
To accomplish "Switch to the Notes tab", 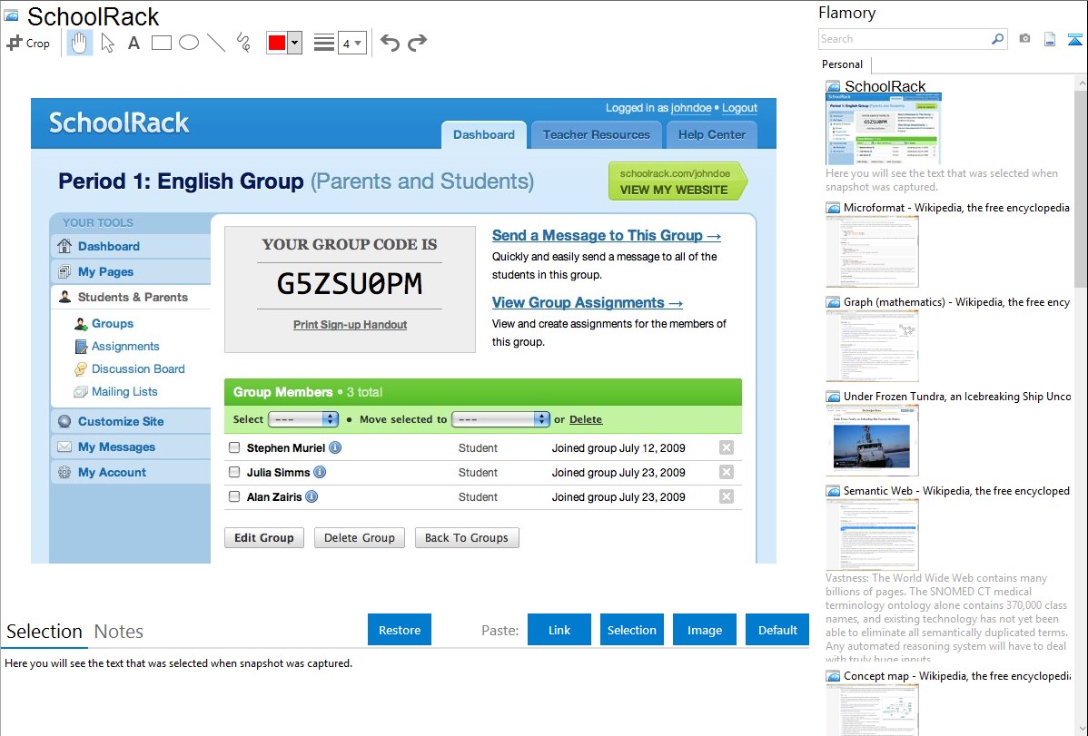I will [118, 632].
